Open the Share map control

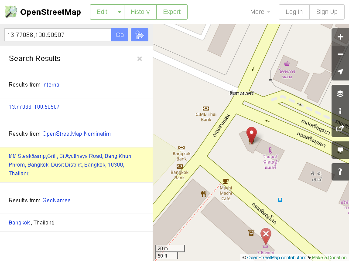coord(340,128)
